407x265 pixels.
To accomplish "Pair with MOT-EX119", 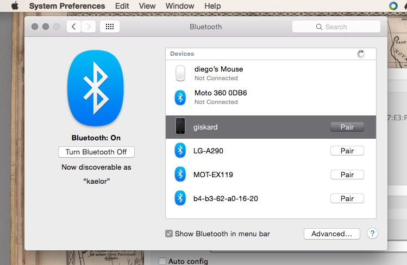I will [347, 174].
